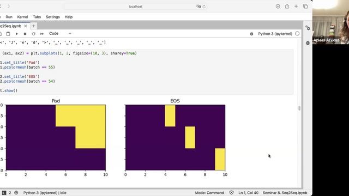Show browser downloads

tap(278, 6)
